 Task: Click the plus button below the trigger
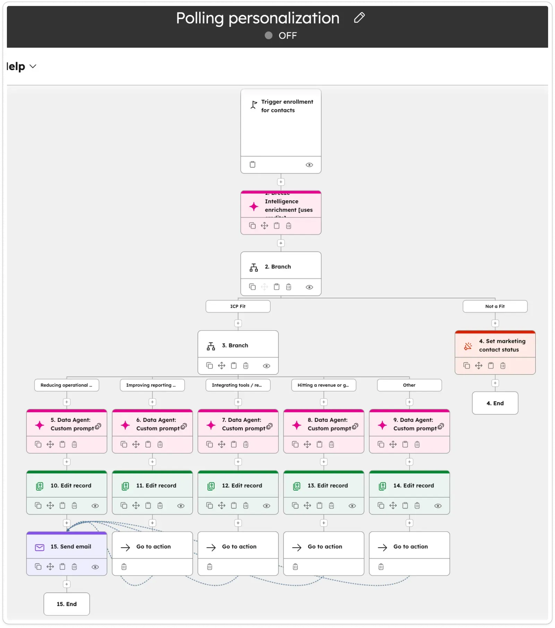(281, 182)
